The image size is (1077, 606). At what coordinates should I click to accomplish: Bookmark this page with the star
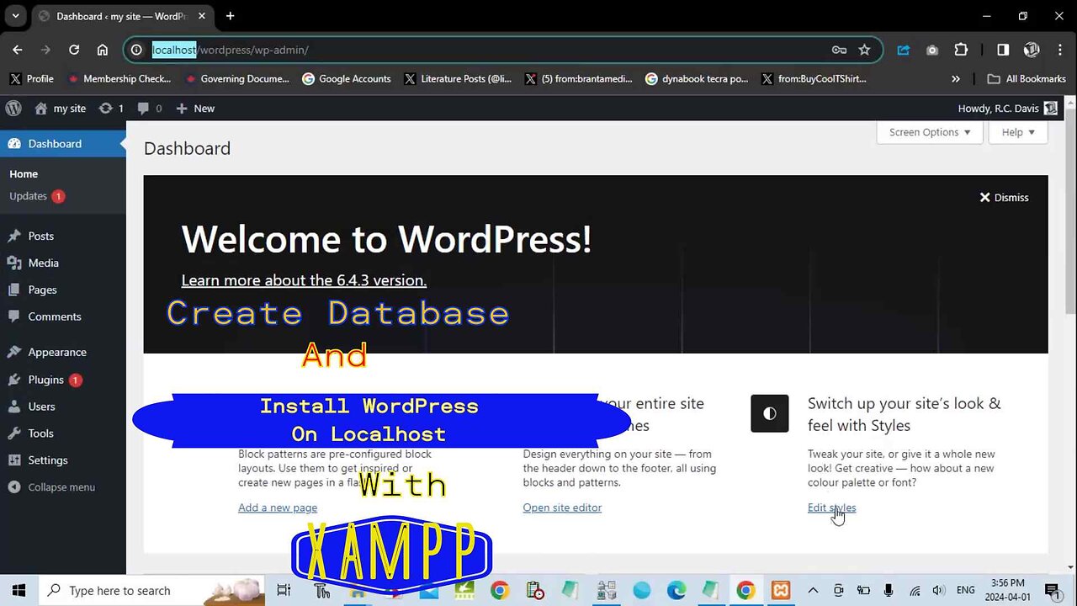pyautogui.click(x=864, y=50)
